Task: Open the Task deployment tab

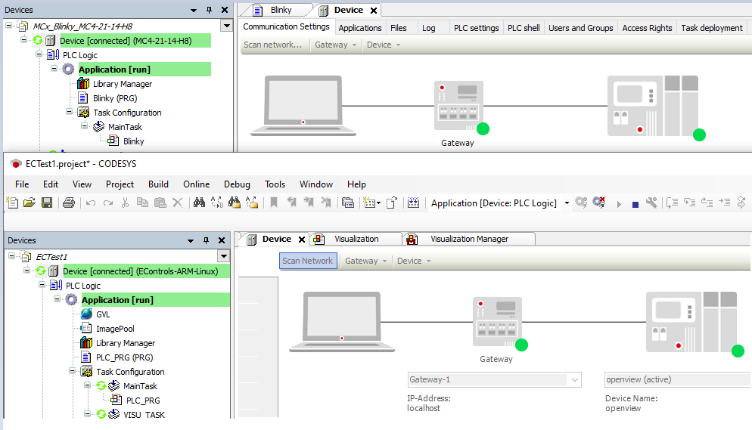Action: tap(712, 28)
